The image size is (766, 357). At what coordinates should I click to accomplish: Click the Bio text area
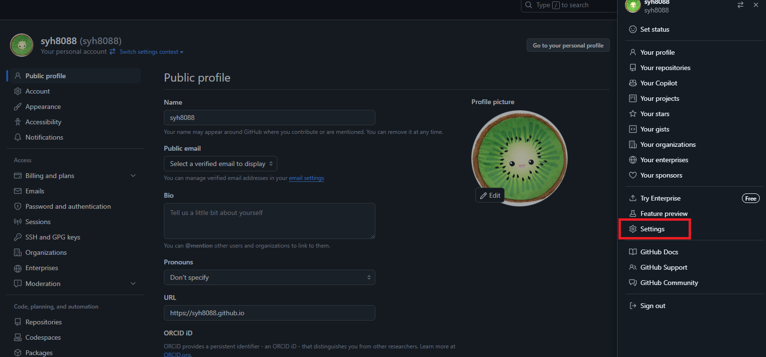270,221
